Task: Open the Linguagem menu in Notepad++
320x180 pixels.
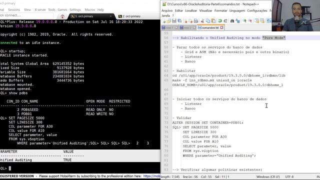Action: coord(237,10)
